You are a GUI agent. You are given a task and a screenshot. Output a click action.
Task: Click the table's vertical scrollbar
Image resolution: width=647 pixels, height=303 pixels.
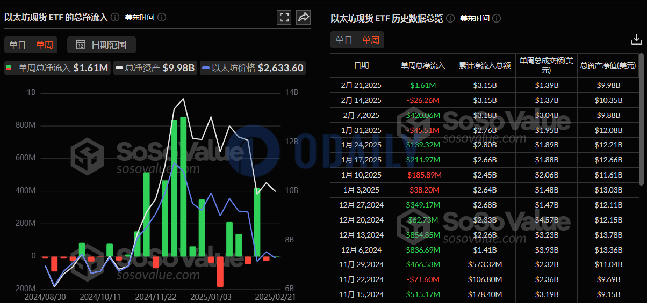[641, 119]
